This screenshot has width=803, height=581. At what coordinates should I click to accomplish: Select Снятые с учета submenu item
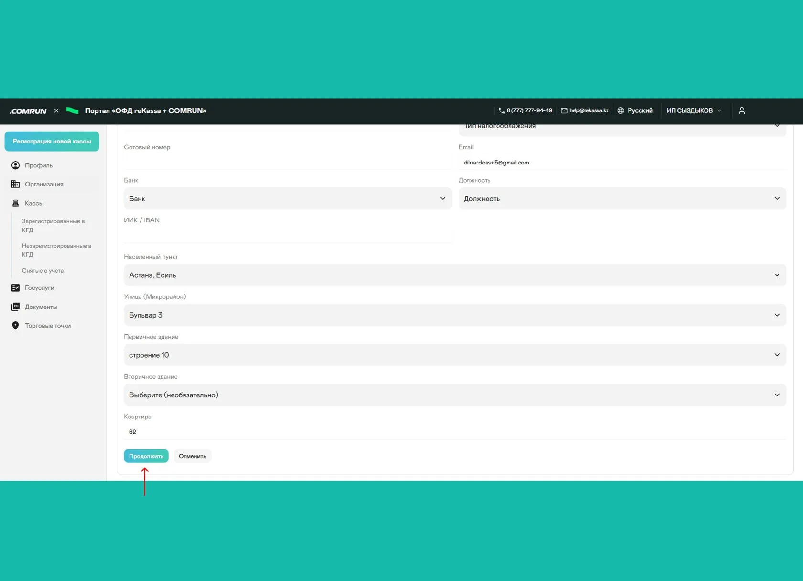[43, 271]
